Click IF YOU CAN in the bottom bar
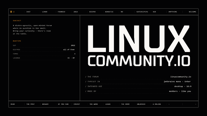This screenshot has height=116, width=207. point(63,104)
